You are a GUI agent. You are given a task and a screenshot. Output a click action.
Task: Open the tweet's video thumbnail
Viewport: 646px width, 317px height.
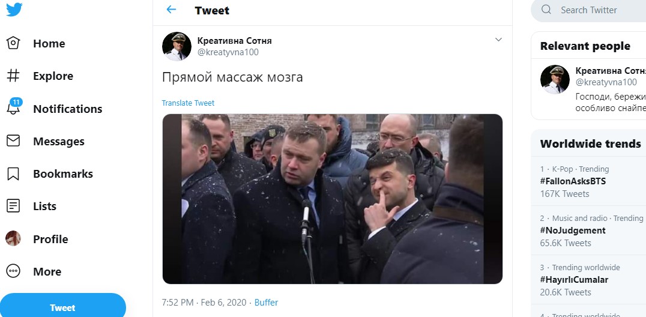click(333, 199)
